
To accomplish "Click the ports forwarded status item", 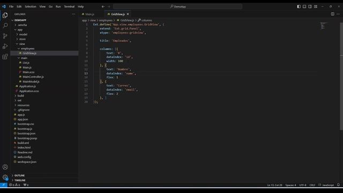I will pyautogui.click(x=26, y=185).
